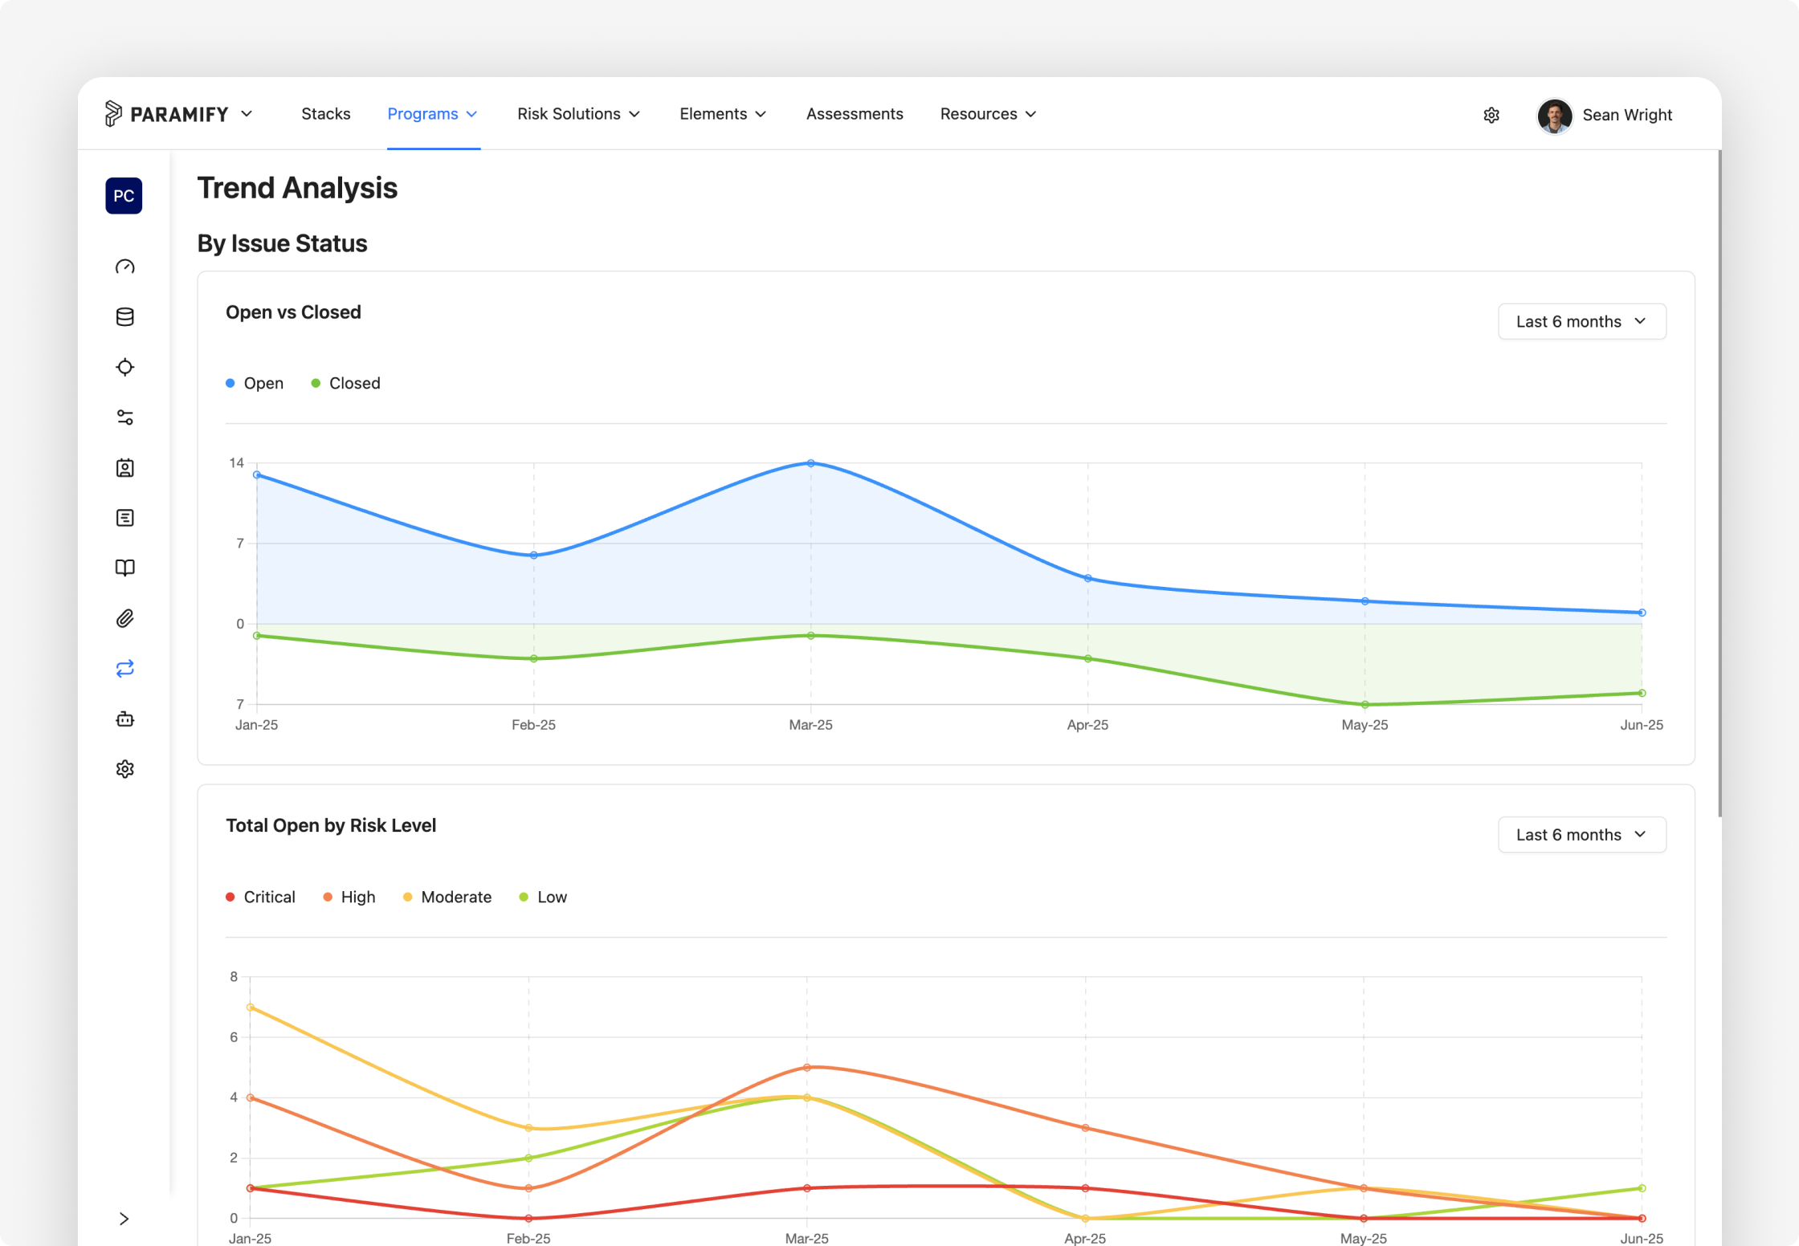The image size is (1799, 1246).
Task: Click the page vertical scrollbar
Action: point(1719,482)
